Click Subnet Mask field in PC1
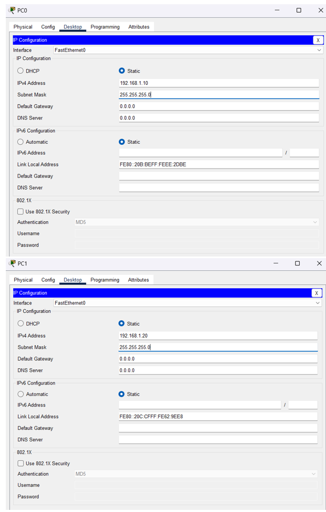 [218, 347]
